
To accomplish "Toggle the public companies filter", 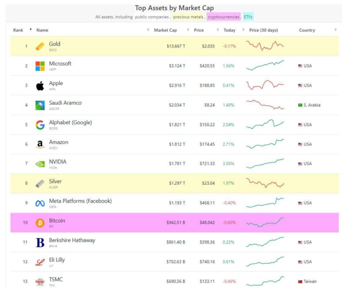I will point(152,17).
